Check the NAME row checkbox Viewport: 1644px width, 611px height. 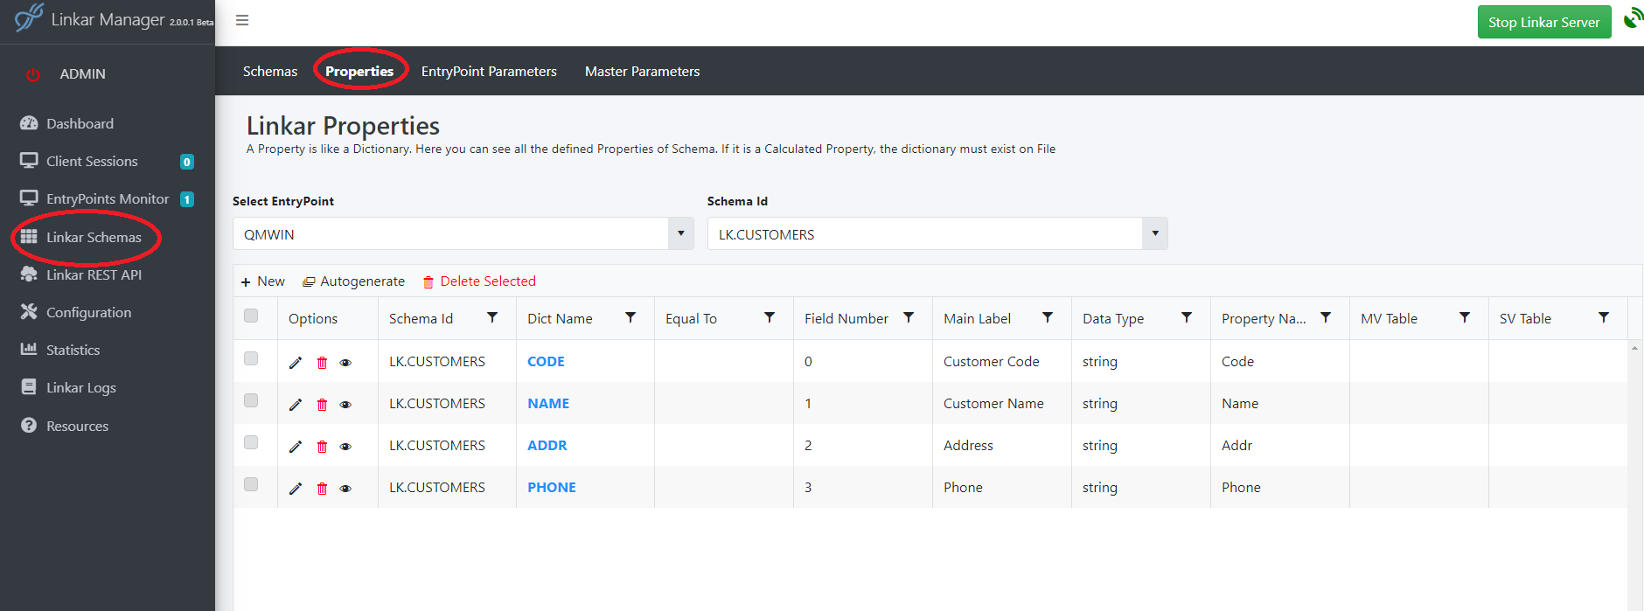(x=251, y=400)
